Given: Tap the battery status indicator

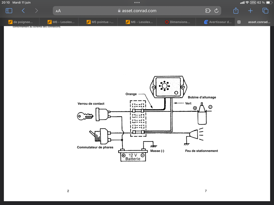Looking at the screenshot, I should tap(269, 3).
